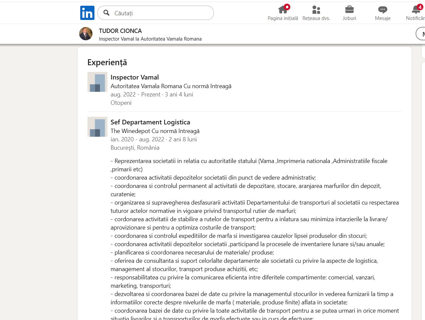Click the LinkedIn logo

87,13
